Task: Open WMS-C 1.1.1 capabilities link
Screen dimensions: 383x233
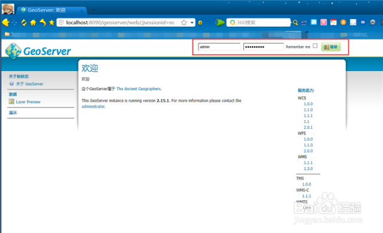Action: [307, 196]
